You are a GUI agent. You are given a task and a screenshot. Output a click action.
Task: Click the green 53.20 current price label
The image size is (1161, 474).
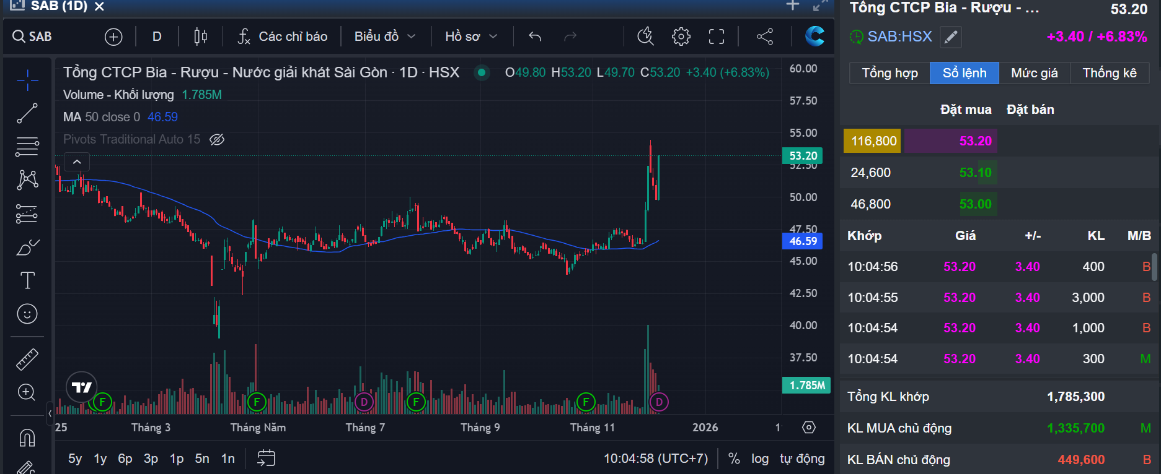[803, 156]
